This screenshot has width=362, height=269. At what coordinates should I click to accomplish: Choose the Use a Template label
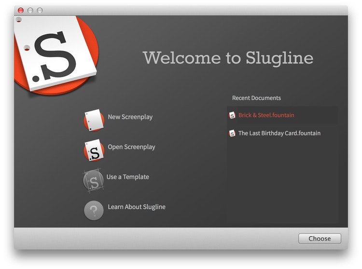[x=128, y=177]
